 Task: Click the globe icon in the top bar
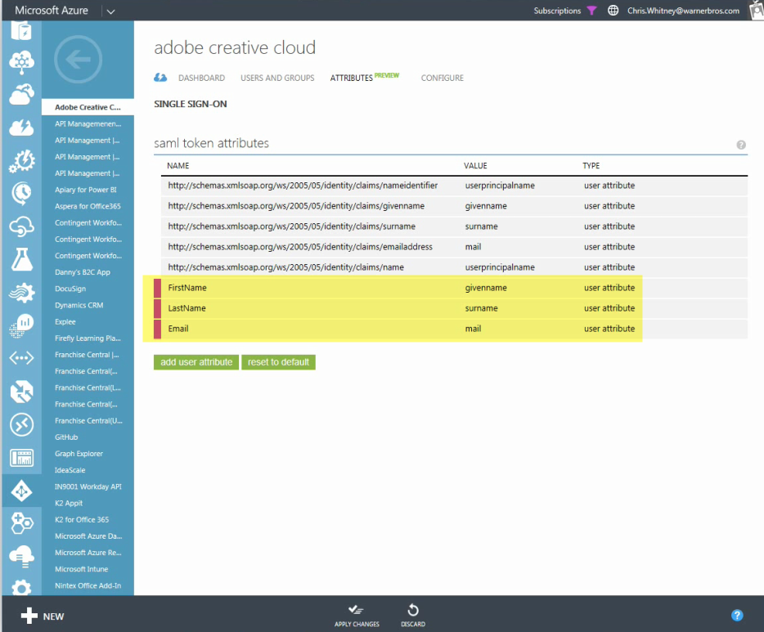613,11
